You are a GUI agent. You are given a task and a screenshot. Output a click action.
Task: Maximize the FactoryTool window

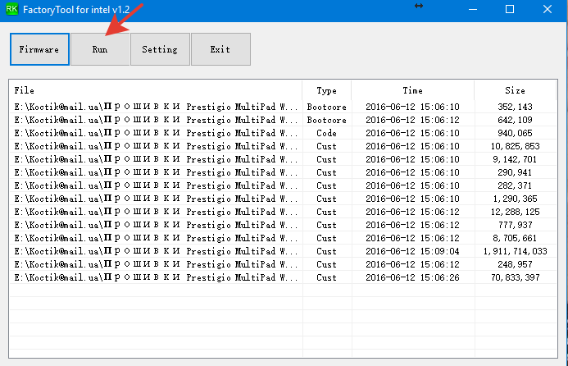510,9
